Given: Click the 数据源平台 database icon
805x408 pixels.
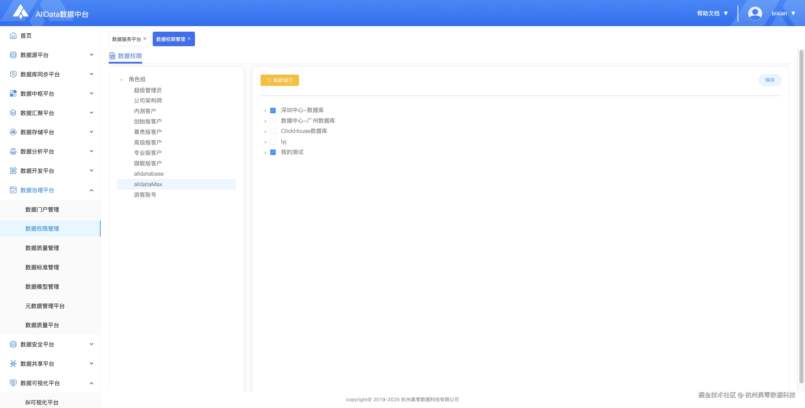Looking at the screenshot, I should pos(13,55).
